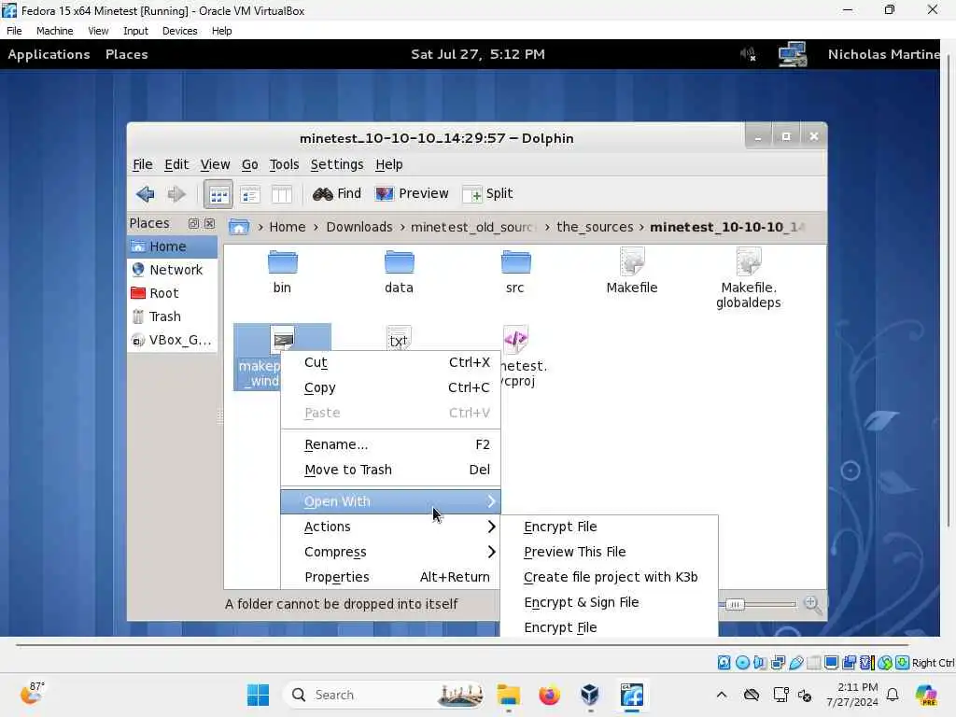Screen dimensions: 956x717
Task: Select Create file project with K3b
Action: click(x=609, y=577)
